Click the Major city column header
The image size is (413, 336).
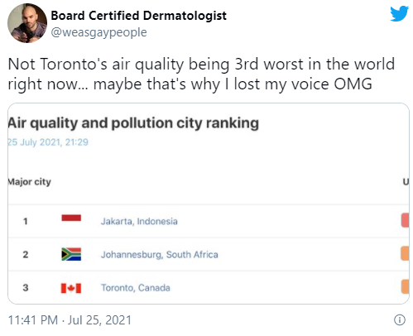(29, 182)
